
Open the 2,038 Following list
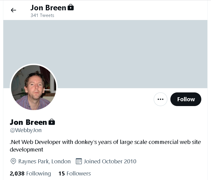pyautogui.click(x=30, y=174)
